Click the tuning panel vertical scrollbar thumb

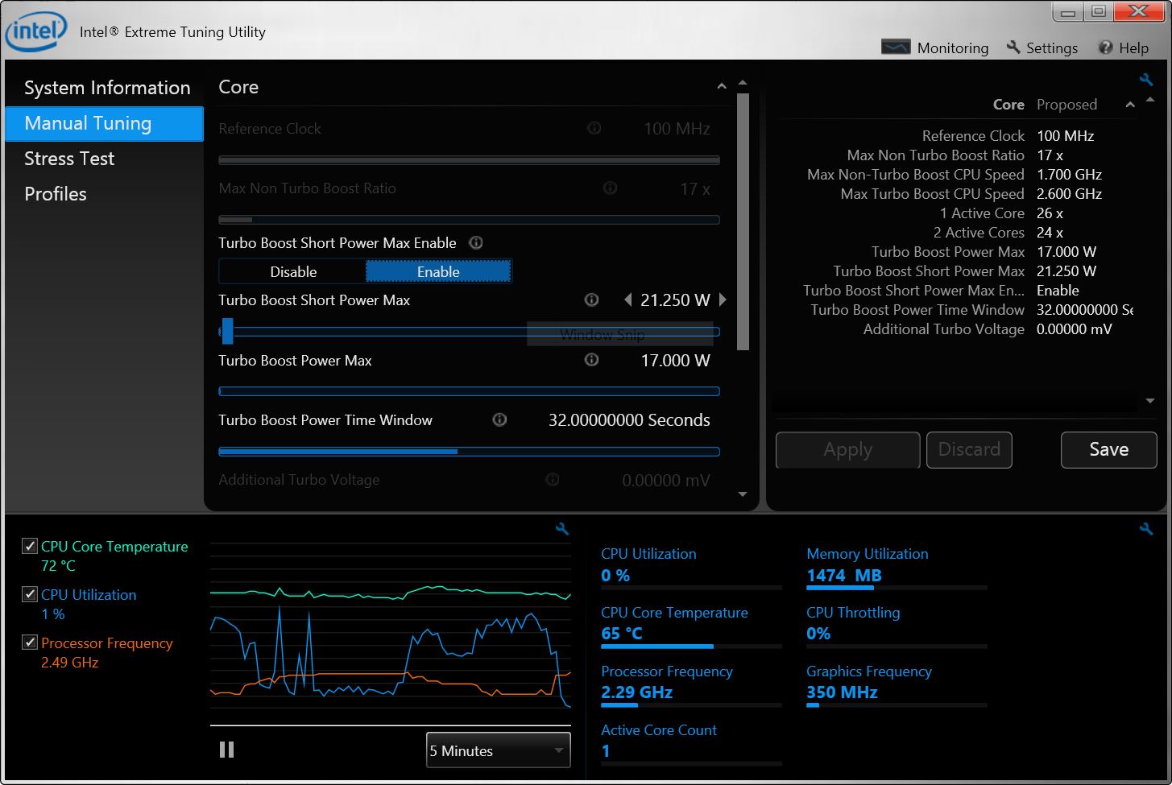tap(743, 222)
